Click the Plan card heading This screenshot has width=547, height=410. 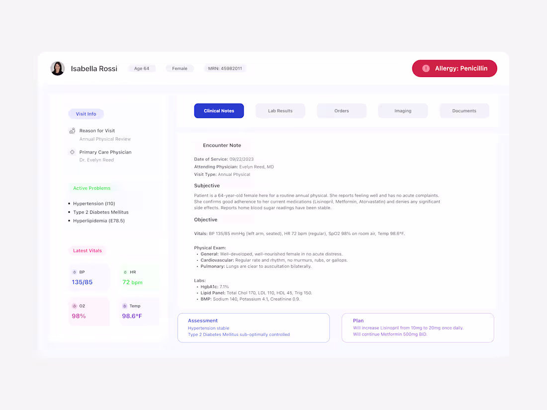[x=358, y=321]
